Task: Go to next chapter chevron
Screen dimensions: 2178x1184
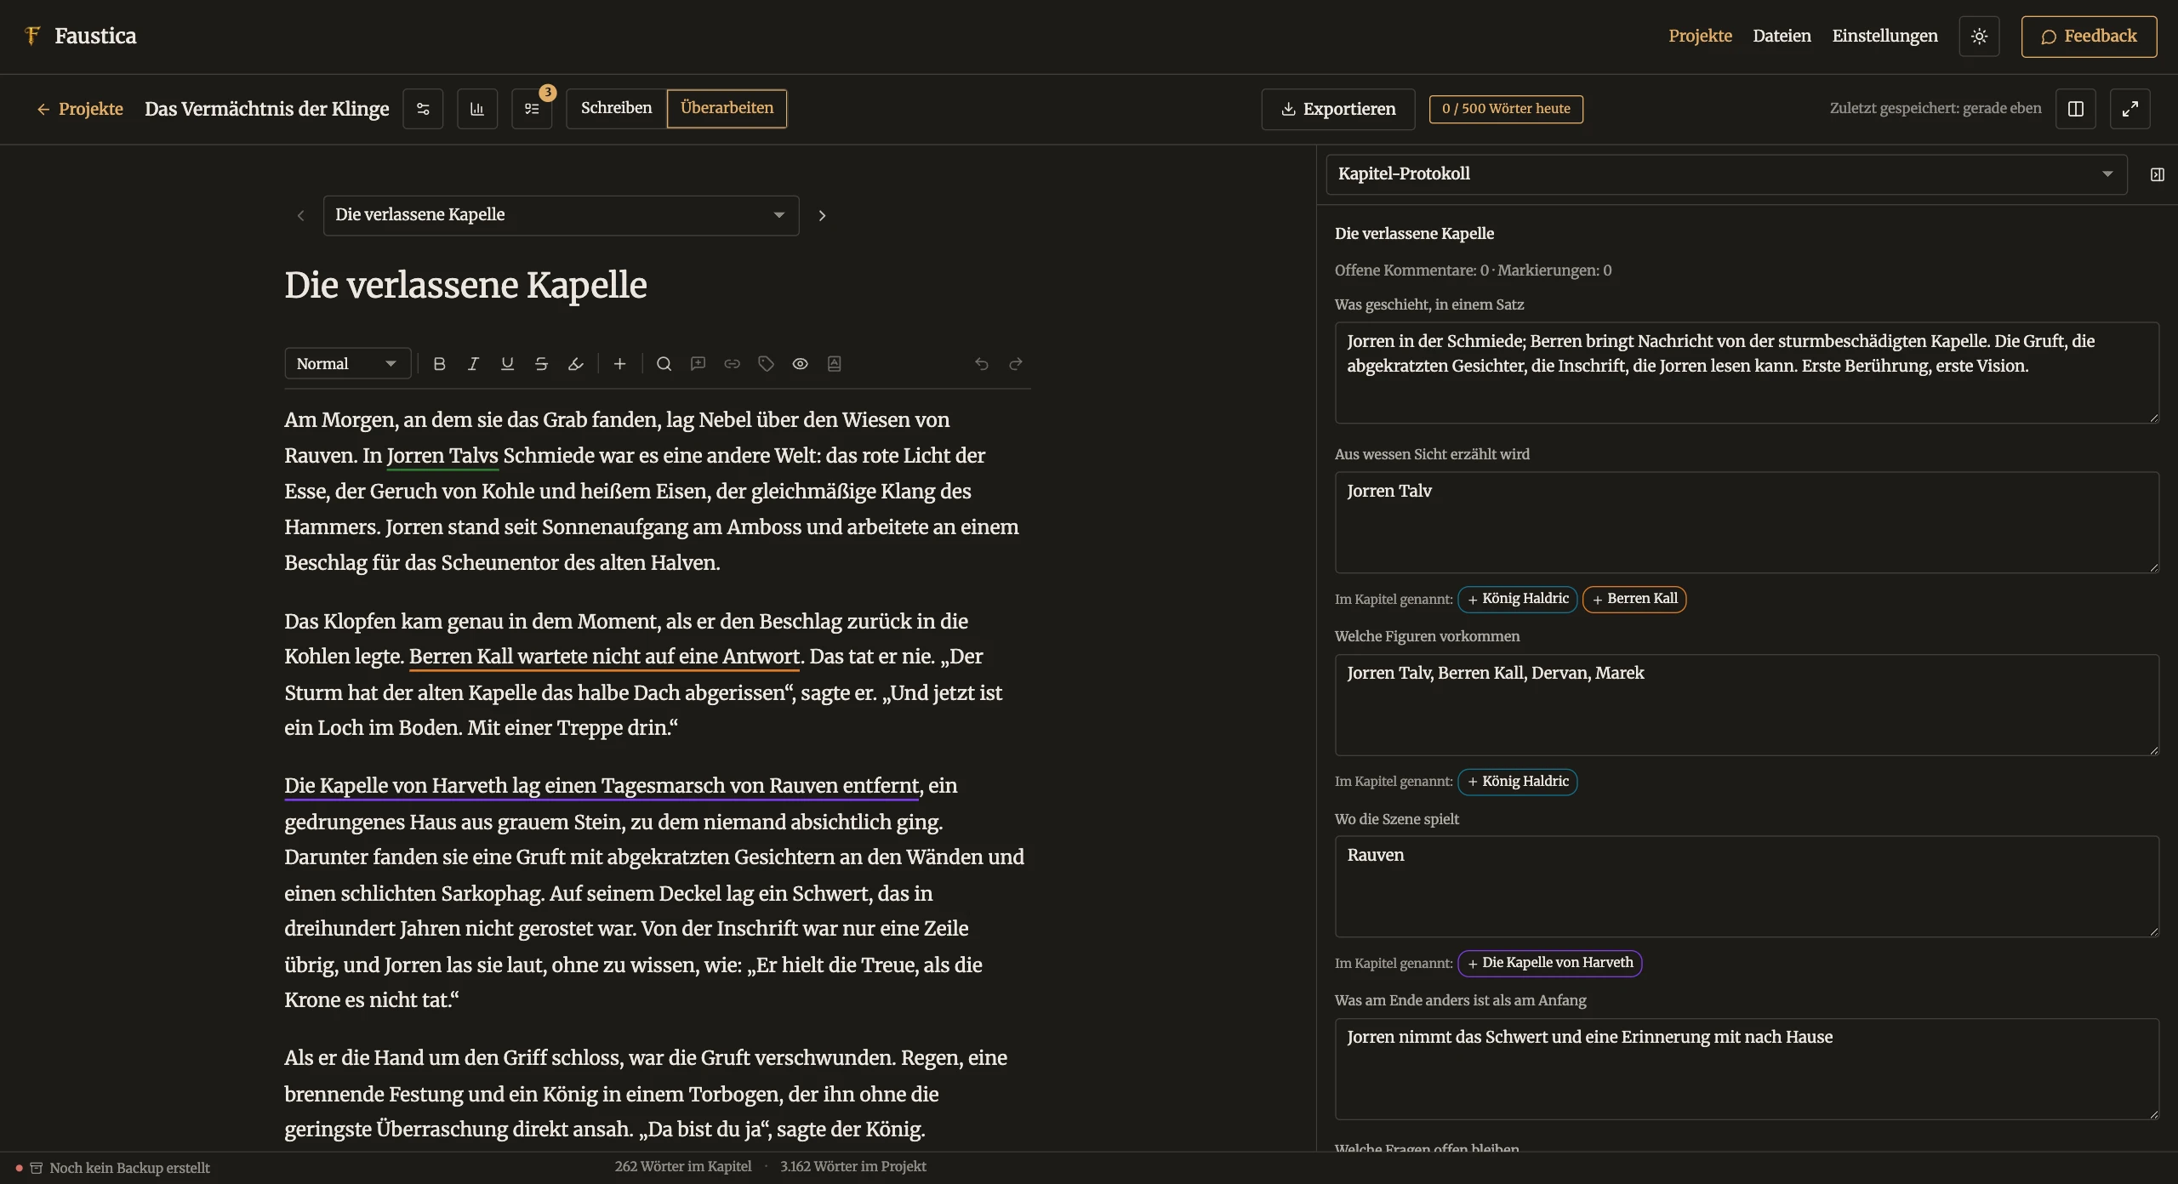Action: click(822, 216)
